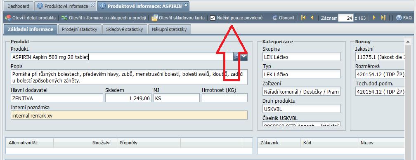Switch to the Produktové informace tab

tap(66, 6)
